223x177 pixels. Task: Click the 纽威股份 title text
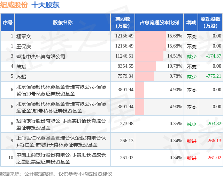[14, 5]
